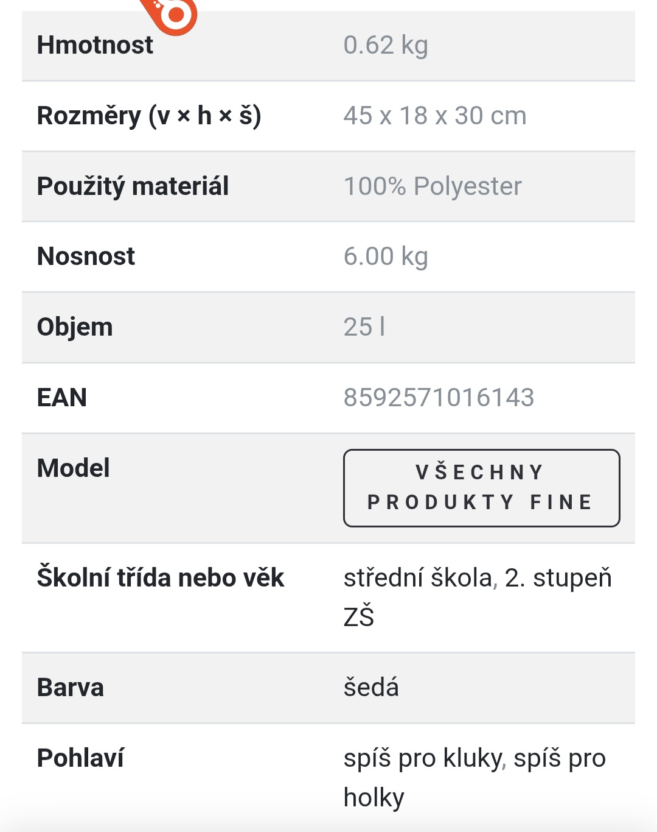The image size is (657, 832).
Task: Select the 100% Polyester value
Action: click(x=433, y=186)
